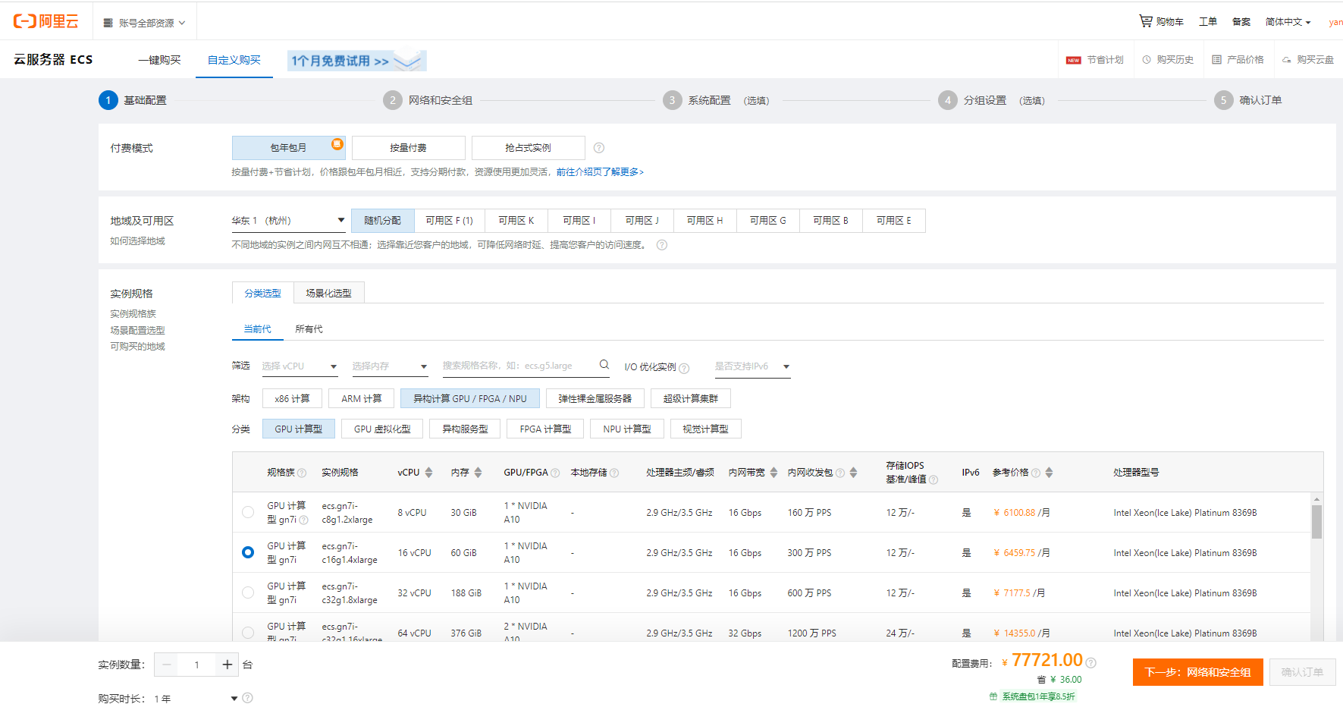1343x704 pixels.
Task: Click help icon beside 配置费用 price
Action: click(1090, 662)
